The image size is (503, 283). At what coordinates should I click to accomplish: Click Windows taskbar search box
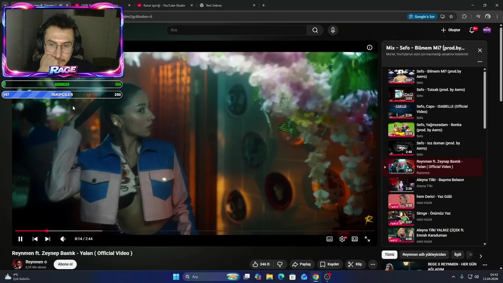click(212, 277)
